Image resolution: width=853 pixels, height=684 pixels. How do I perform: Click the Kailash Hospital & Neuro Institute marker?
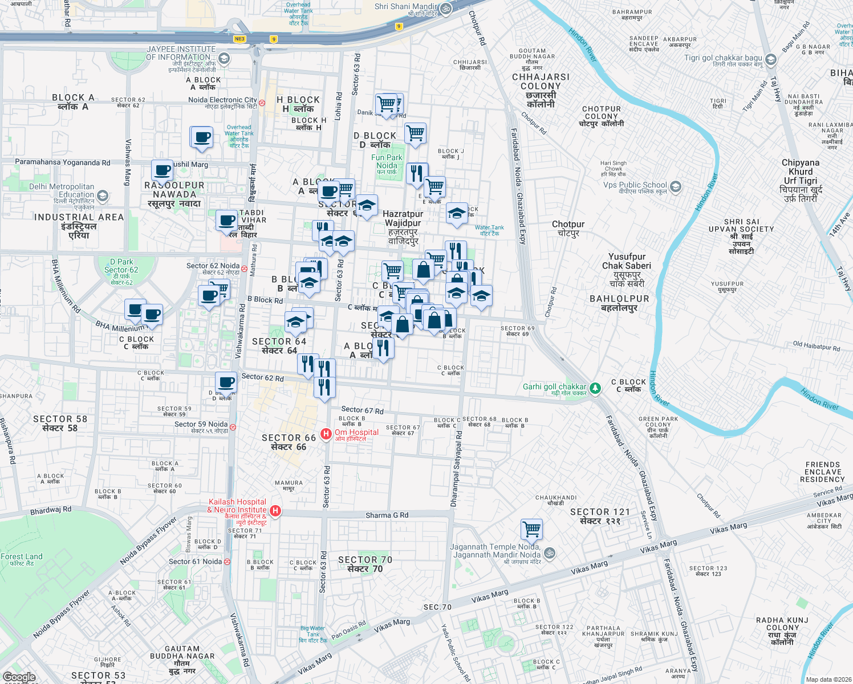[x=276, y=511]
